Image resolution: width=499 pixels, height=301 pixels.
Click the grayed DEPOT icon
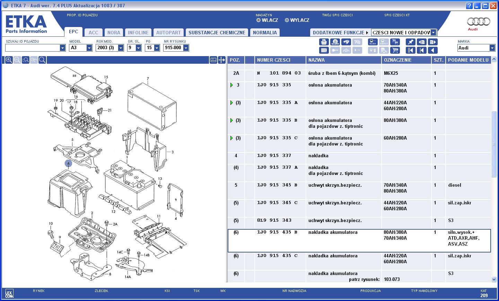pyautogui.click(x=384, y=42)
